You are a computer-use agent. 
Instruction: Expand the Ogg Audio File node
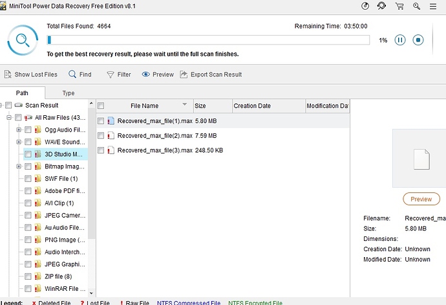[19, 130]
